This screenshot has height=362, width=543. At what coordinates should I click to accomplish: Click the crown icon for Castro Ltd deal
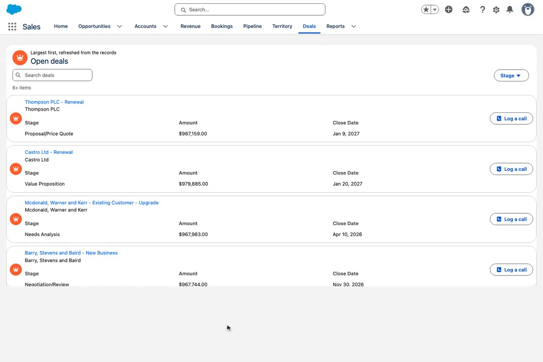[x=16, y=169]
